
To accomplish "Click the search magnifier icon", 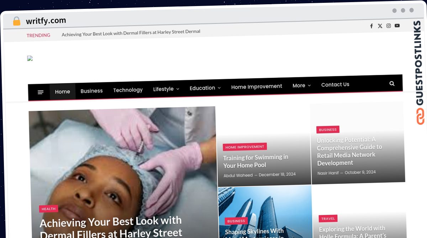I will coord(392,83).
